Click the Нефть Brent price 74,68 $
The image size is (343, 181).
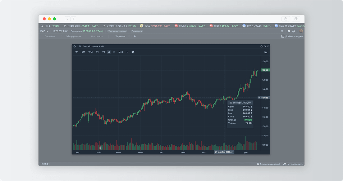click(85, 26)
